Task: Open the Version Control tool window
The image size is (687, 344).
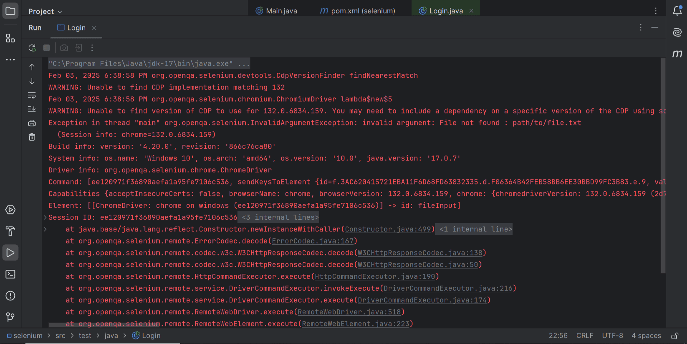Action: [10, 317]
